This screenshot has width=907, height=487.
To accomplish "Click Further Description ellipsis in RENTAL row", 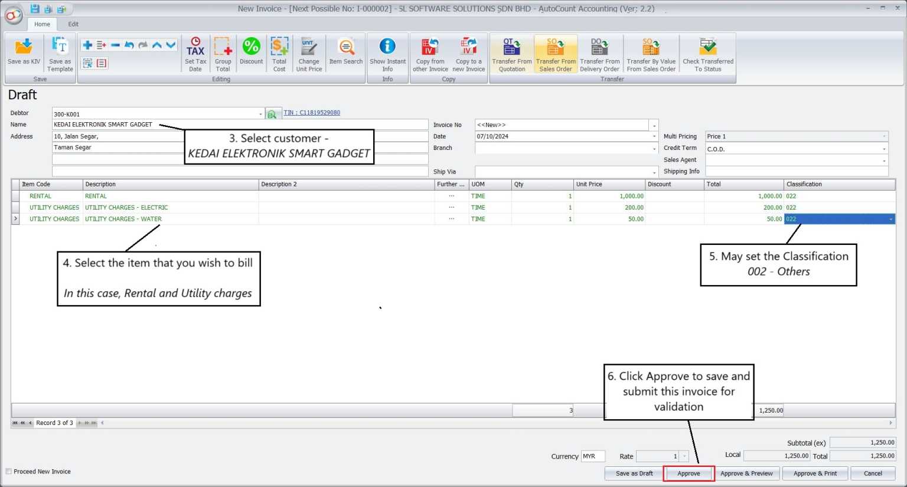I will coord(452,196).
